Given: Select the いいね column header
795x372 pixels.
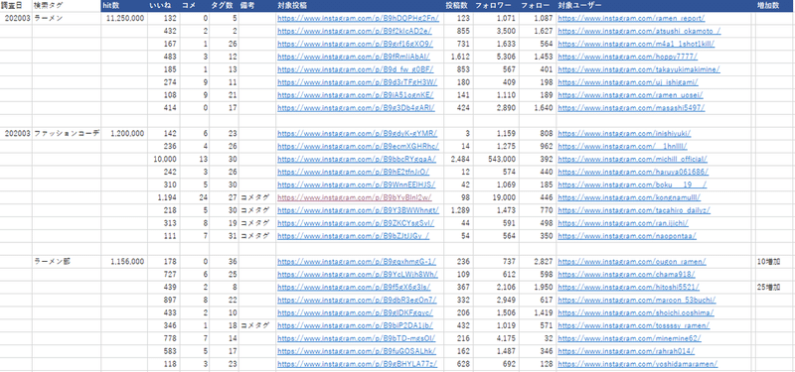Looking at the screenshot, I should pyautogui.click(x=163, y=6).
